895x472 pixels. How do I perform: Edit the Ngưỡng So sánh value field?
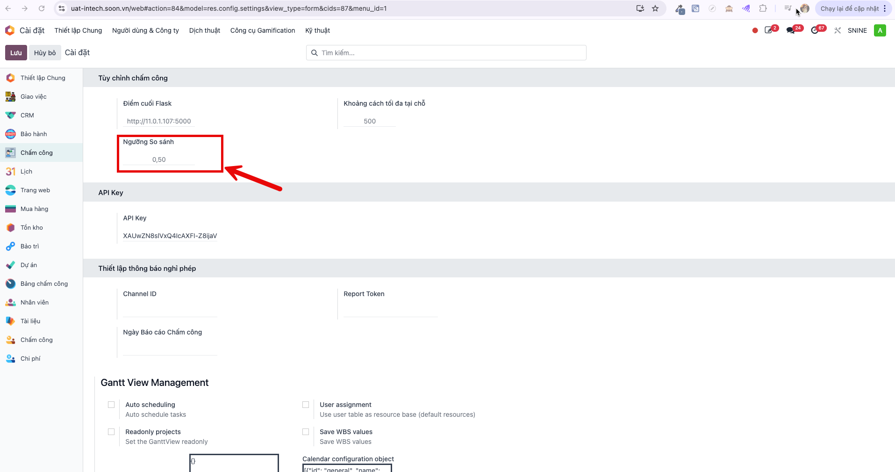click(159, 160)
